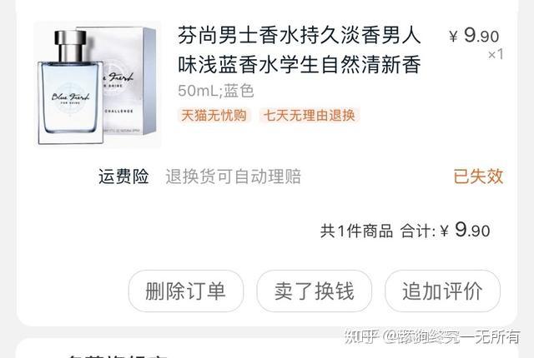Tap the 共1件商品 item count text
This screenshot has height=358, width=534.
356,231
